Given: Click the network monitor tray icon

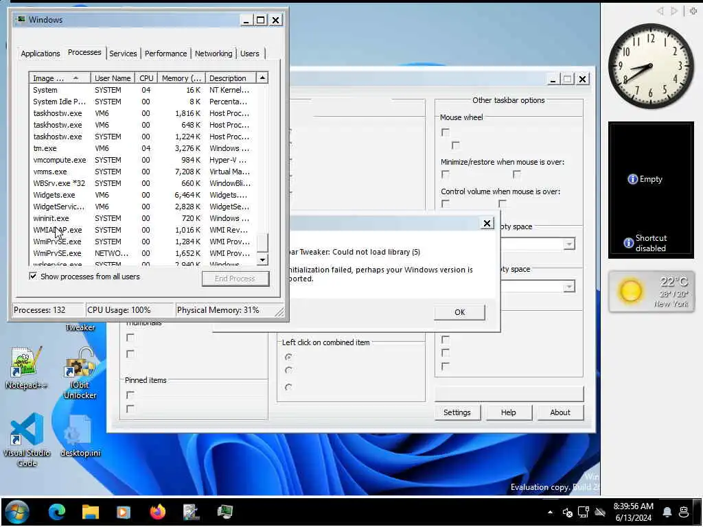Looking at the screenshot, I should coord(584,512).
